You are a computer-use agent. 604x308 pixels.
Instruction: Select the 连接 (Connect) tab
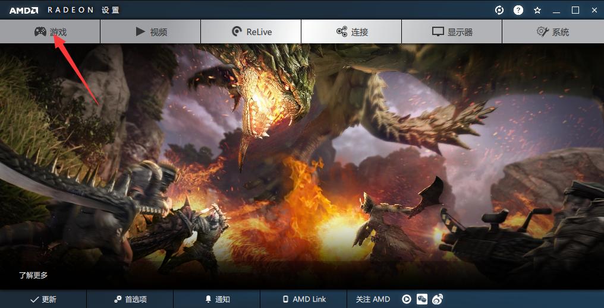click(351, 31)
